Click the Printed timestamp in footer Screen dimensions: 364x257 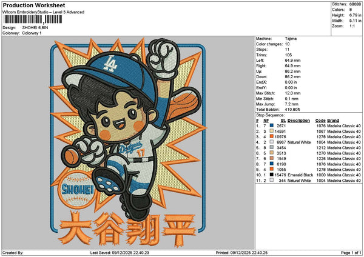(241, 253)
